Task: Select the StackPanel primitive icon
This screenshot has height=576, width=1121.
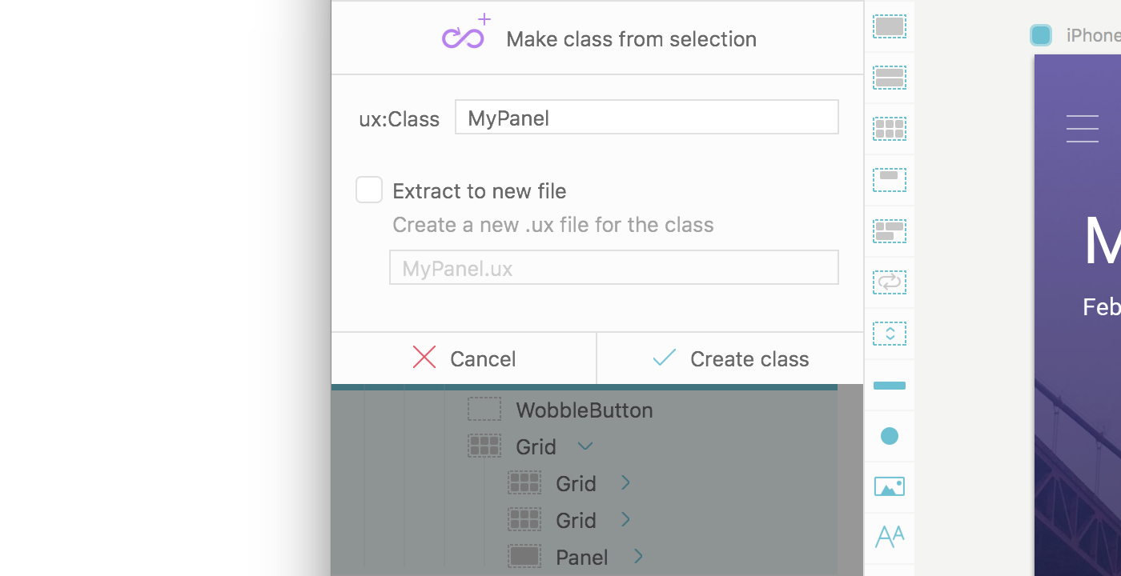Action: click(x=889, y=78)
